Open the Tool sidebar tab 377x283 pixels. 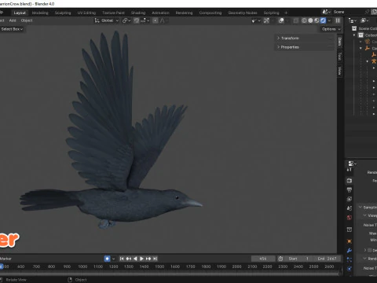pyautogui.click(x=339, y=56)
